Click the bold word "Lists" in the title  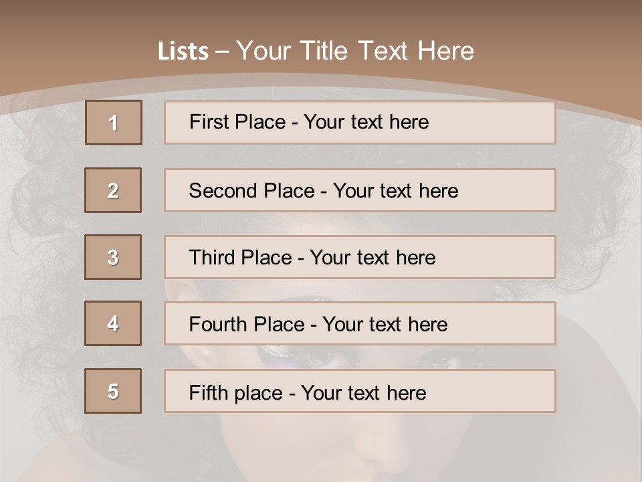point(183,52)
